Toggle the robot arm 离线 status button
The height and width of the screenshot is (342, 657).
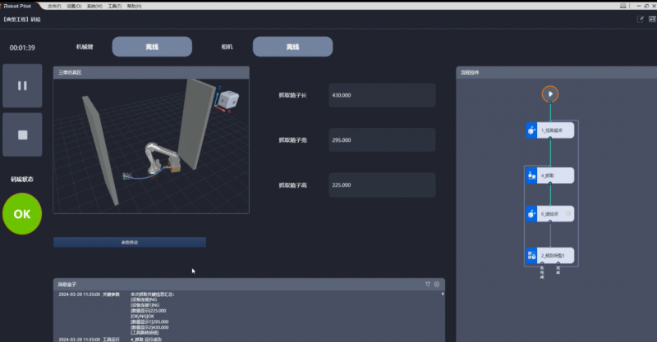coord(152,47)
